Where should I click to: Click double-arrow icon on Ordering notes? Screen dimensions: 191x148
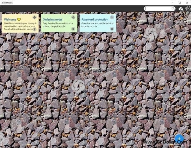tap(73, 17)
